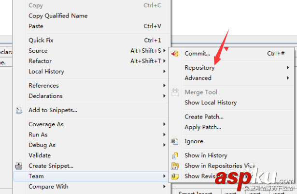Image resolution: width=297 pixels, height=194 pixels.
Task: Click the Add to Snippets icon
Action: (19, 110)
